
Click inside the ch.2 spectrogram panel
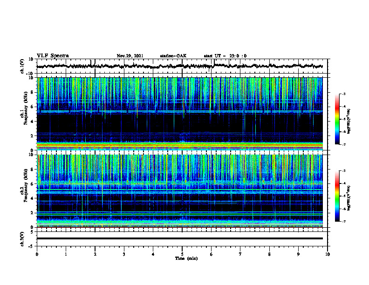pos(180,191)
